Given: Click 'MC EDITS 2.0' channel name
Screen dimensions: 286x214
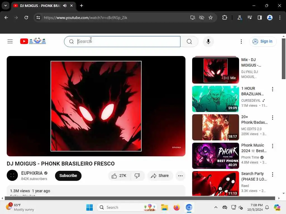Looking at the screenshot, I should (251, 129).
